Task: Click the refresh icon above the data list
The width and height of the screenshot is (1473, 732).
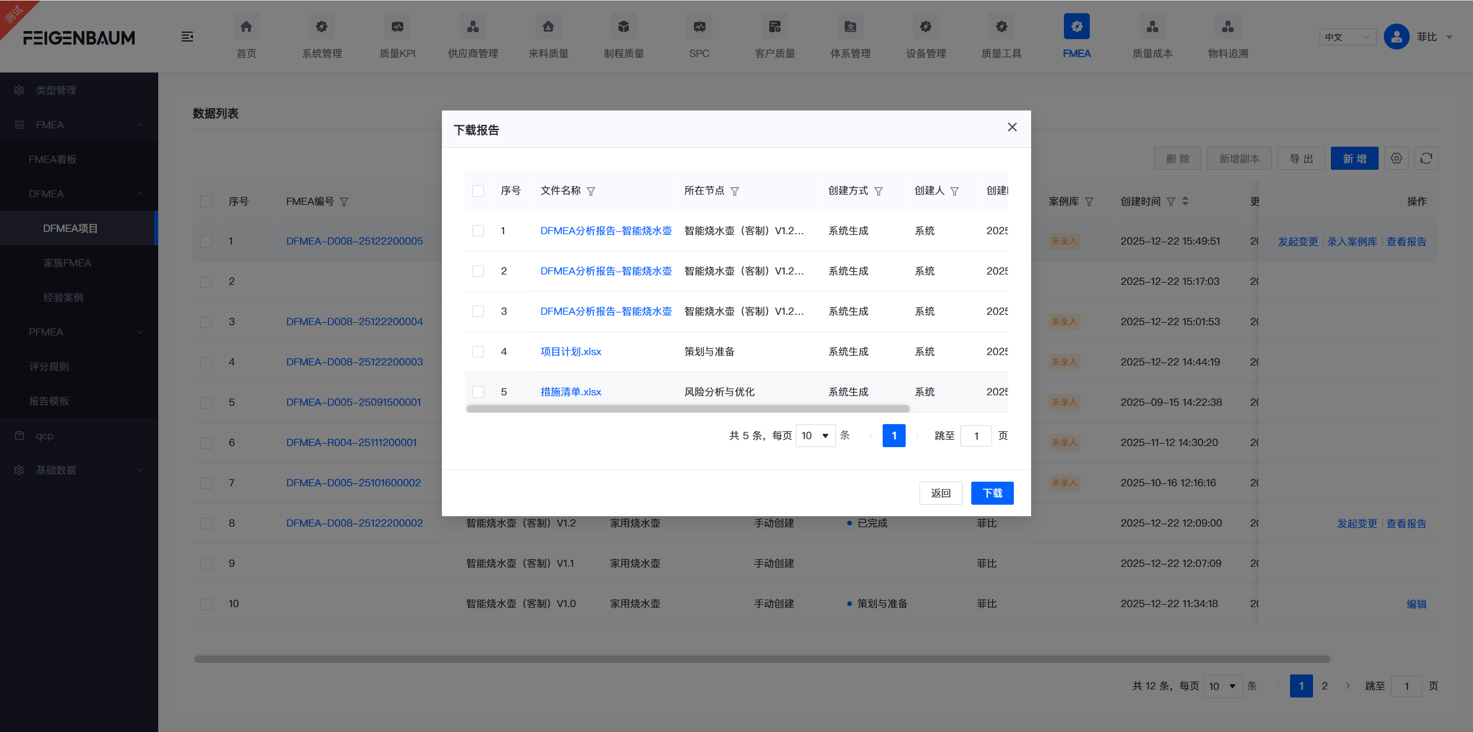Action: [1426, 158]
